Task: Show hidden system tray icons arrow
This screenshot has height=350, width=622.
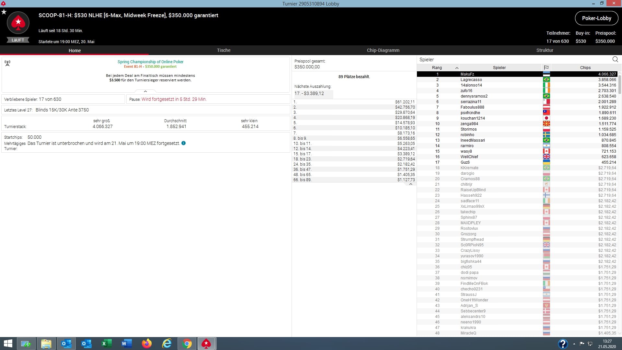Action: [574, 344]
